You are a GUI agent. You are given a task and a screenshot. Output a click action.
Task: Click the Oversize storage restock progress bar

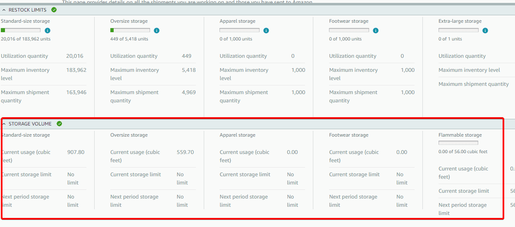click(130, 30)
